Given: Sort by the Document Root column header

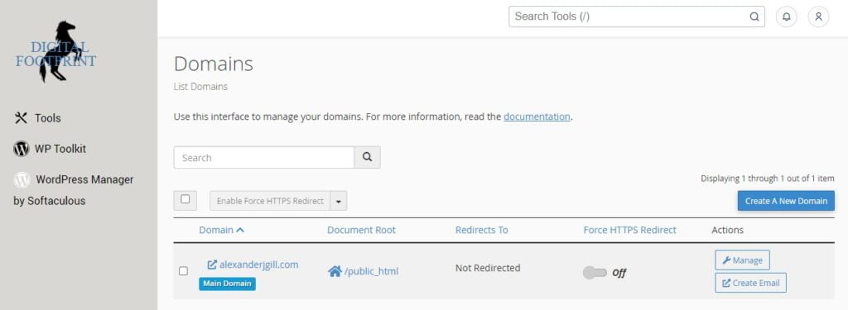Looking at the screenshot, I should 361,230.
